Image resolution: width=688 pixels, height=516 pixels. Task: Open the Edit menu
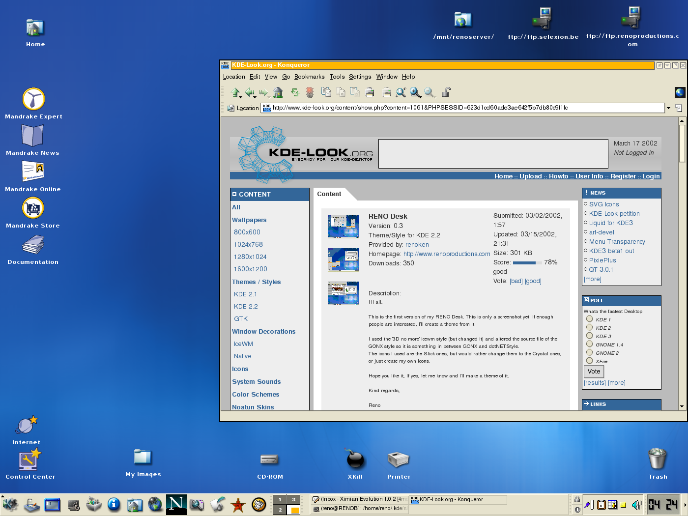tap(255, 77)
